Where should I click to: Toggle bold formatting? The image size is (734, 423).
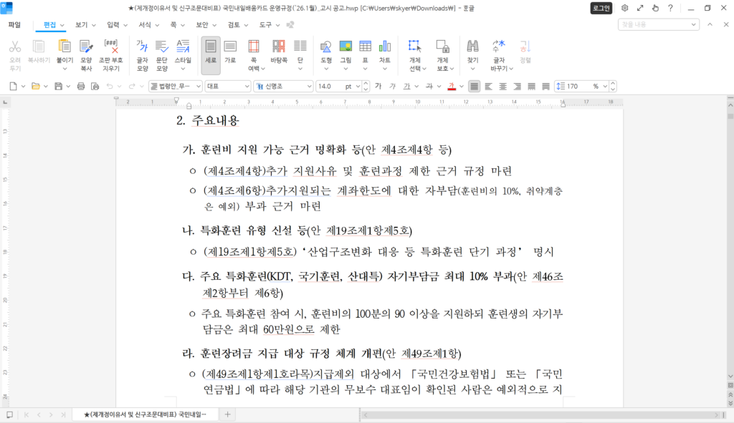[377, 86]
